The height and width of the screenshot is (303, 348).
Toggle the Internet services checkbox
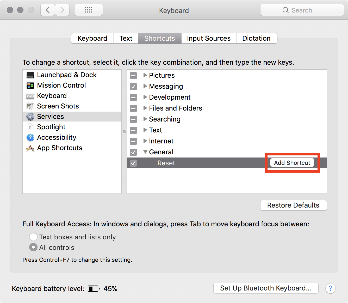pyautogui.click(x=133, y=141)
